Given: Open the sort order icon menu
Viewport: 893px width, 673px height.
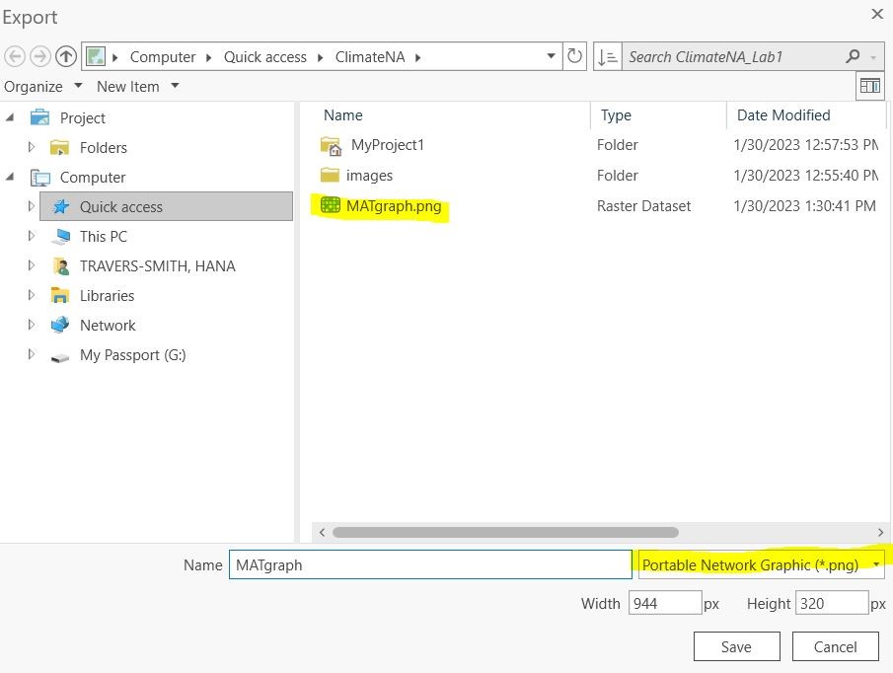Looking at the screenshot, I should tap(608, 56).
